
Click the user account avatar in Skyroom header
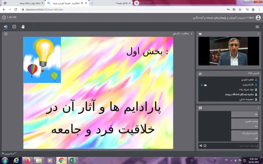(258, 17)
